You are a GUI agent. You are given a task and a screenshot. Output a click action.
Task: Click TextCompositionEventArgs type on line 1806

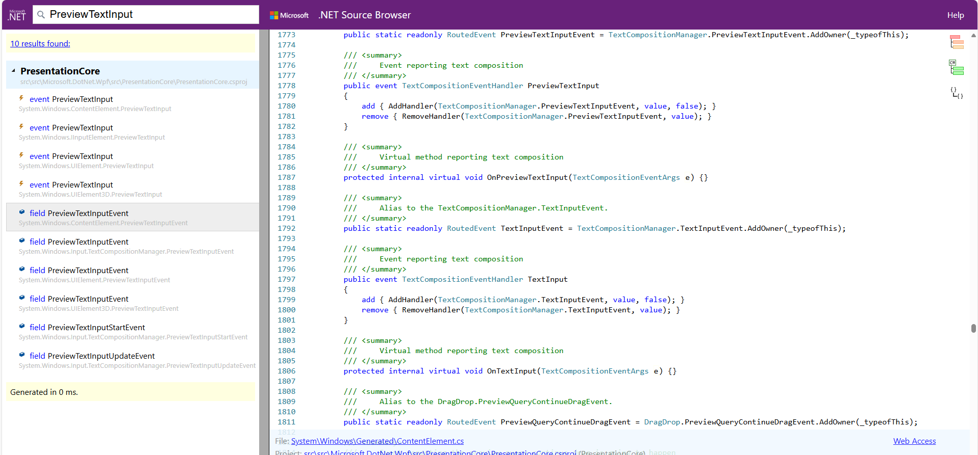[x=595, y=371]
